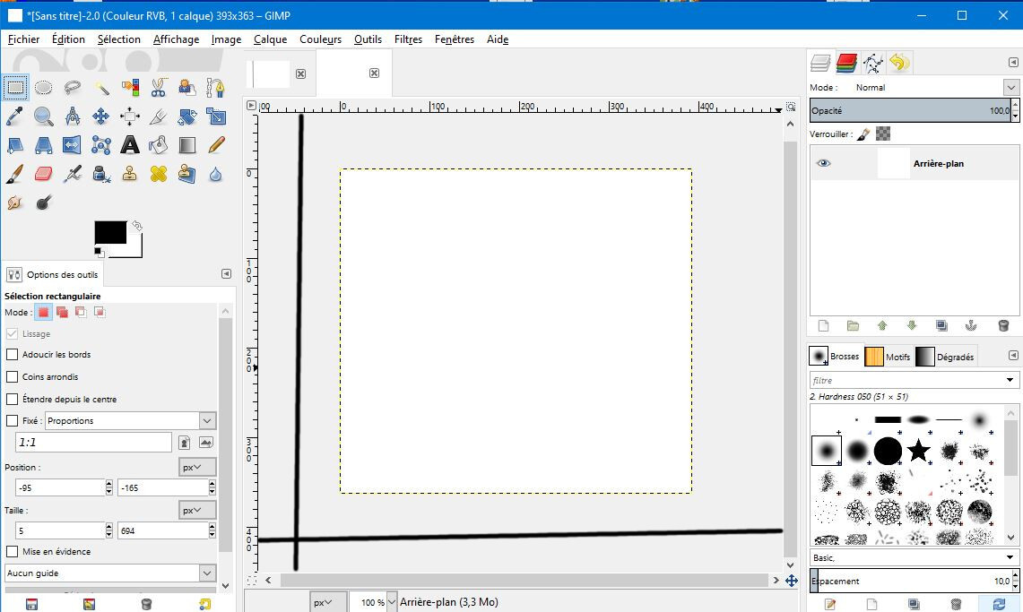Enable Coins arrondis checkbox
The height and width of the screenshot is (612, 1023).
[x=12, y=376]
